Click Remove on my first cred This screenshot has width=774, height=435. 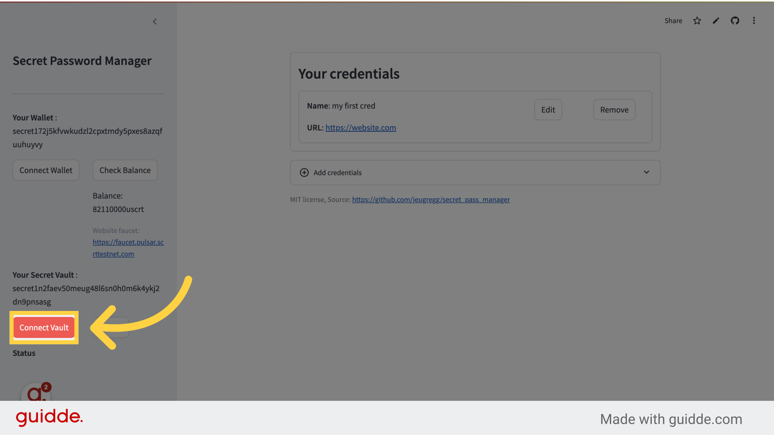pyautogui.click(x=614, y=110)
